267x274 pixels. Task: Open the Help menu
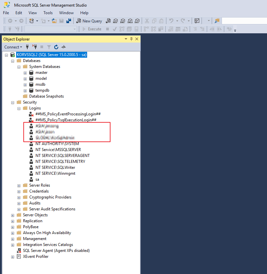click(84, 13)
